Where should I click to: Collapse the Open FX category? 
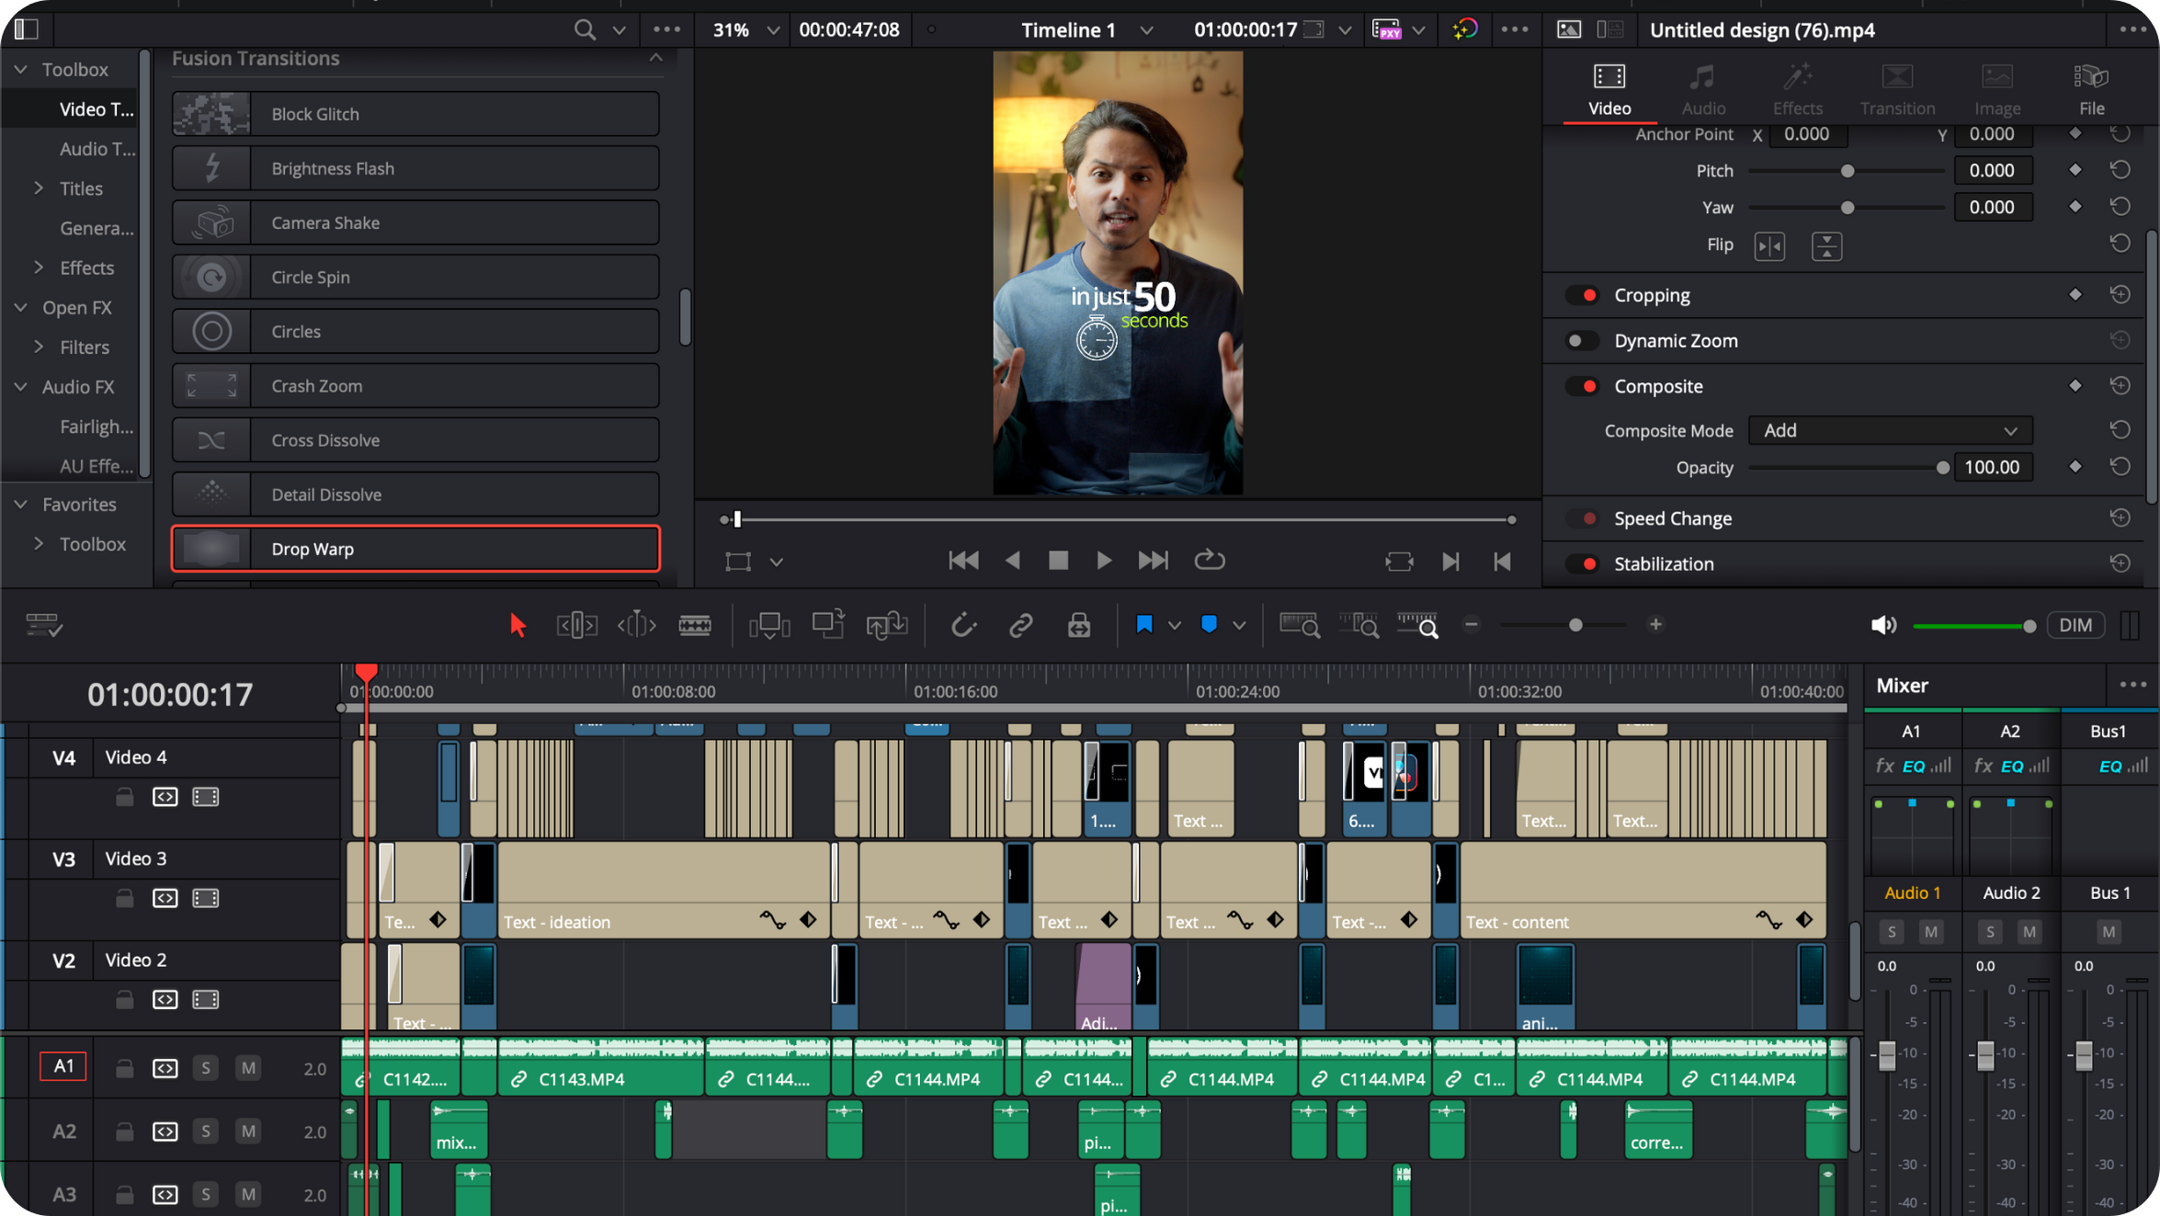click(x=20, y=308)
